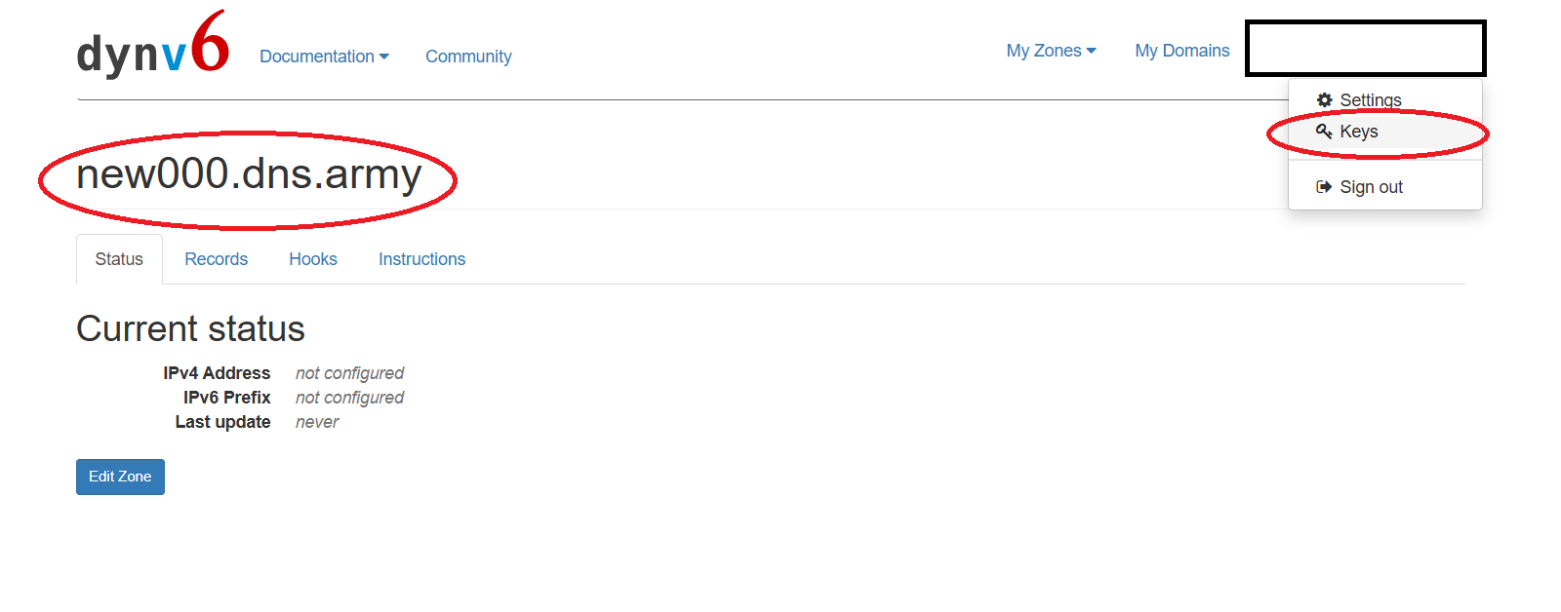Click the dynv6 logo
Image resolution: width=1561 pixels, height=612 pixels.
153,48
